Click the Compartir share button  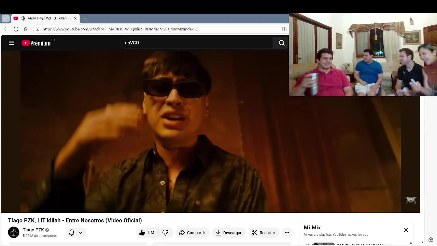(192, 233)
